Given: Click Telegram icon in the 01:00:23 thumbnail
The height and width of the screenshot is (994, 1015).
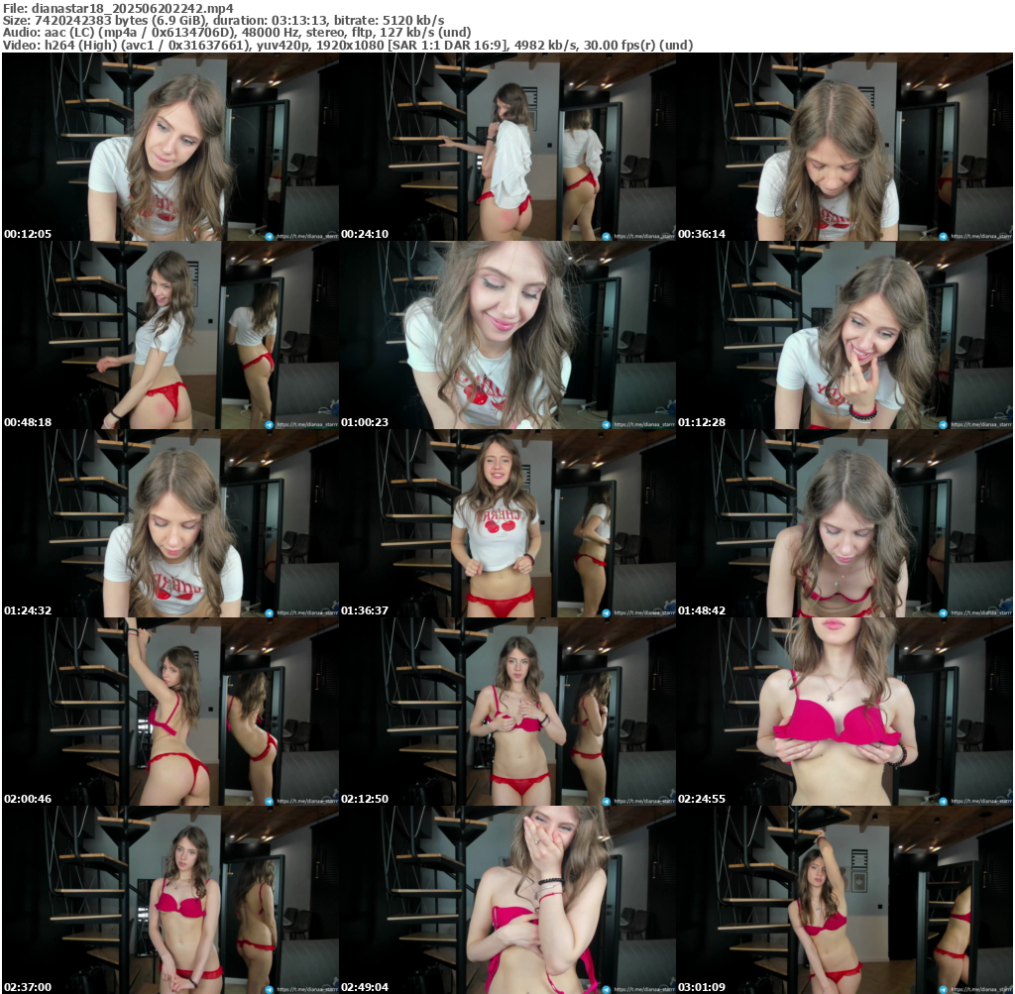Looking at the screenshot, I should click(606, 424).
